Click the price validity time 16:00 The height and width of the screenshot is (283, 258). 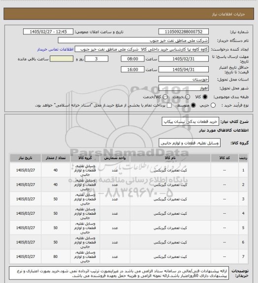pyautogui.click(x=132, y=69)
